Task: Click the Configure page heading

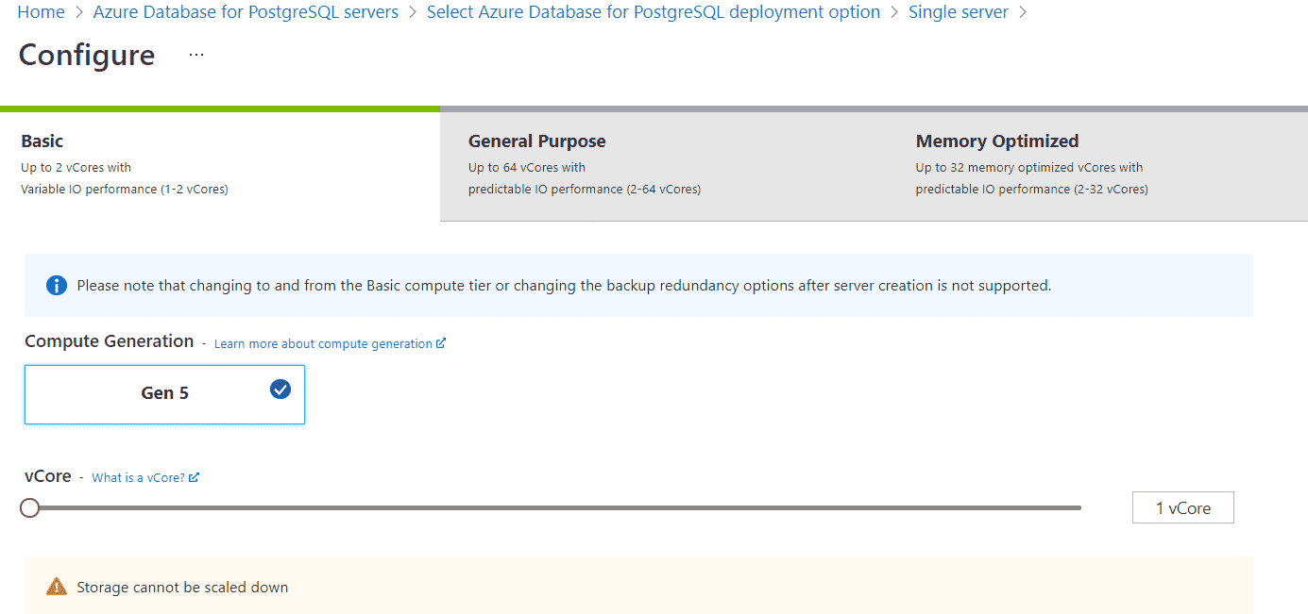Action: point(86,55)
